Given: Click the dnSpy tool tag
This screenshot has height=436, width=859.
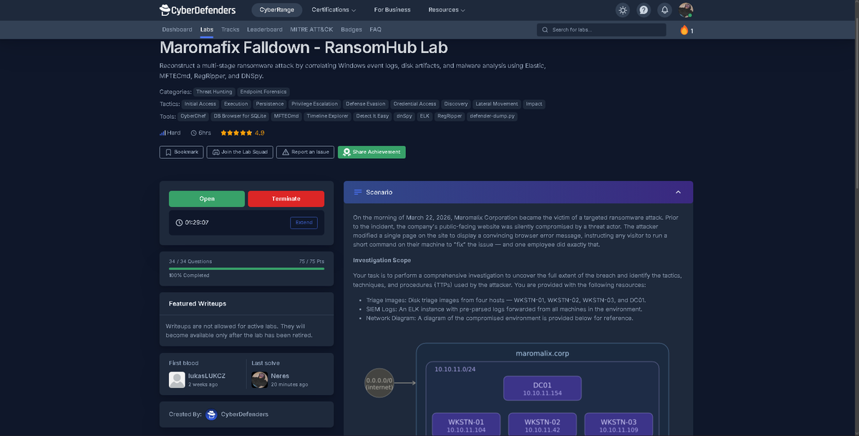Looking at the screenshot, I should (x=404, y=116).
